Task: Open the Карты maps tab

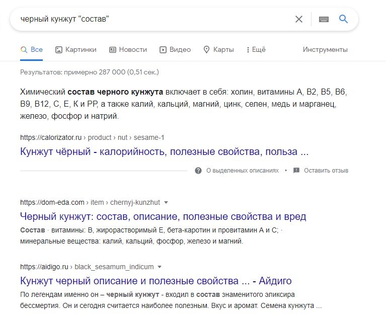Action: point(218,49)
